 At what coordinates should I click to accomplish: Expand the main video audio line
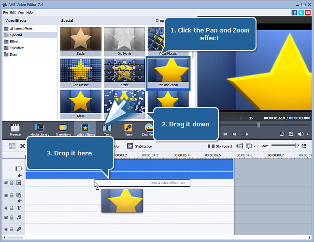(19, 176)
